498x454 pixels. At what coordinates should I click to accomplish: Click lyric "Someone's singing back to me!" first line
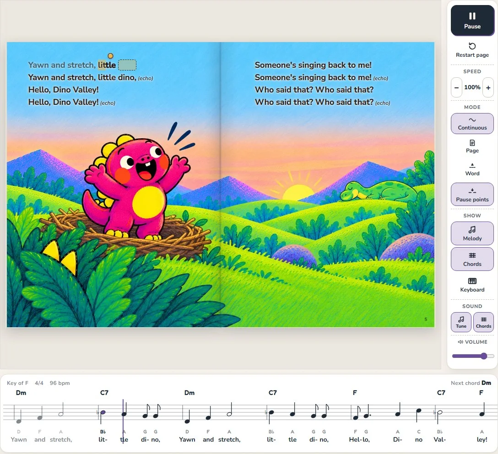[x=313, y=65]
